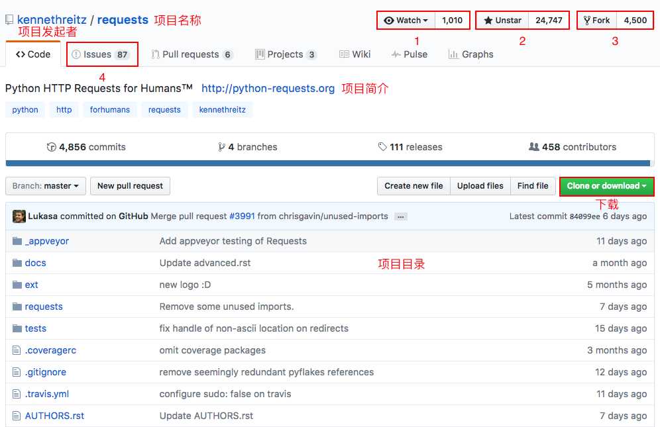Open the Issues tab
This screenshot has height=427, width=660.
click(x=101, y=54)
